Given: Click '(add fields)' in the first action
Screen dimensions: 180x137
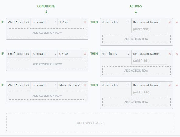Looking at the screenshot, I should point(141,29).
